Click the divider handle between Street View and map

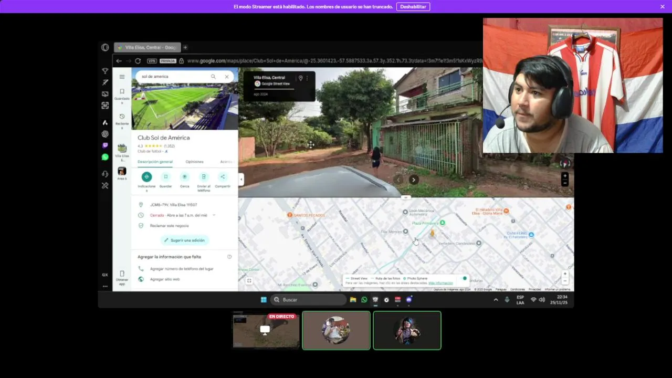click(406, 197)
